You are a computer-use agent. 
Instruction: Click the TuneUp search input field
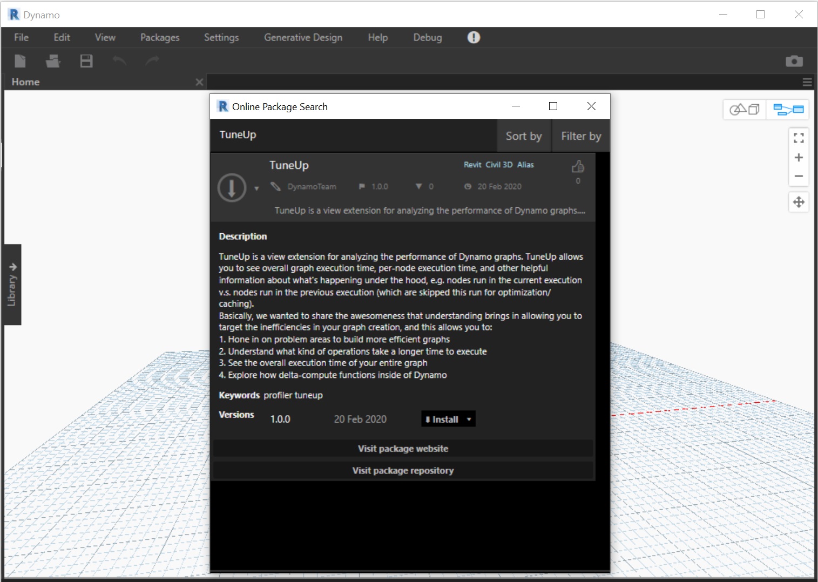click(354, 135)
